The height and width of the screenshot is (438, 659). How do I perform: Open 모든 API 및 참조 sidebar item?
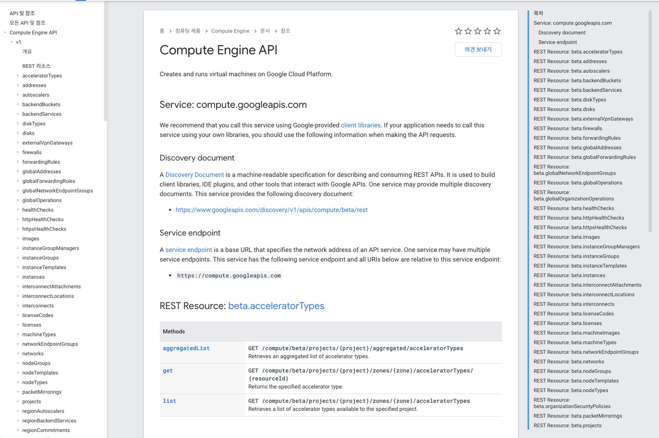click(28, 23)
